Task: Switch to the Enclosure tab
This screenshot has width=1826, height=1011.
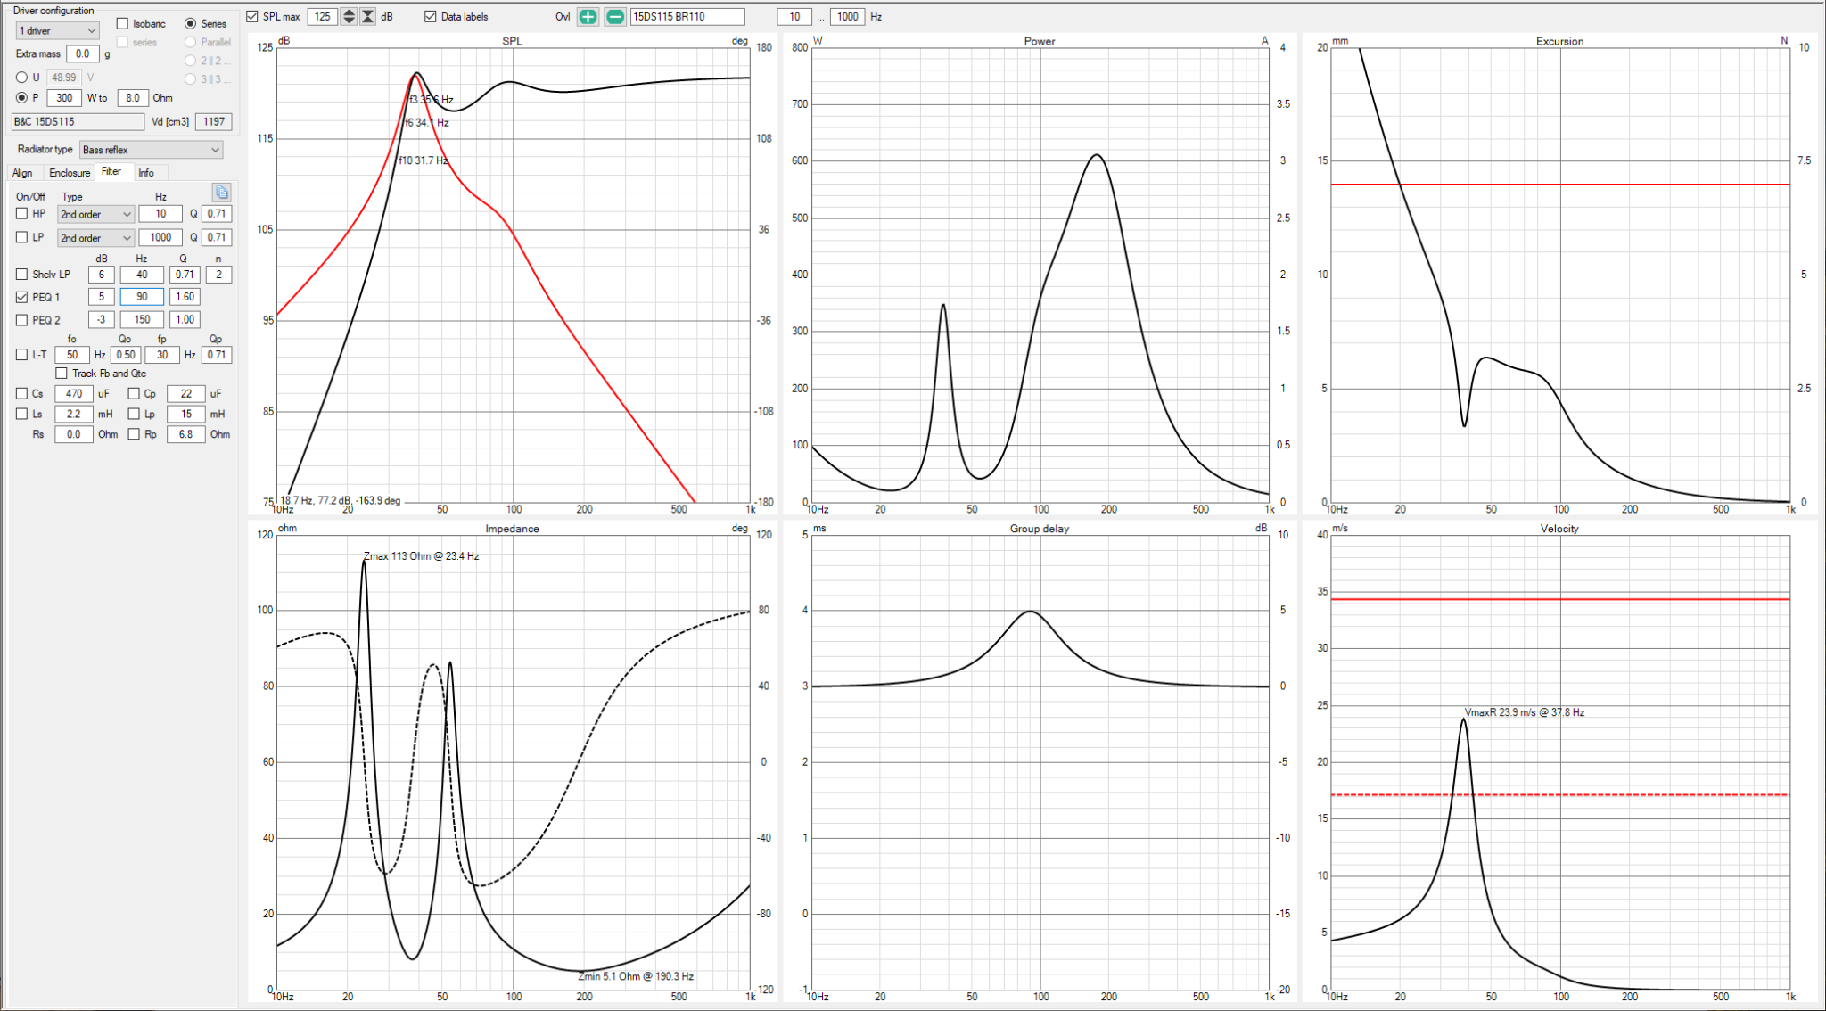Action: [x=70, y=173]
